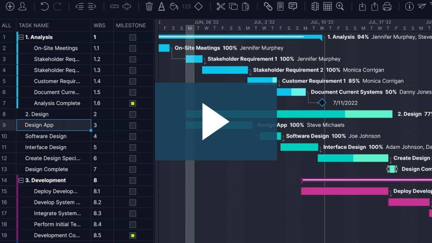Undo the last action
432x243 pixels.
coord(44,6)
